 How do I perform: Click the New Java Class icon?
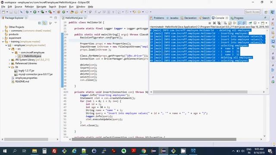[64, 12]
